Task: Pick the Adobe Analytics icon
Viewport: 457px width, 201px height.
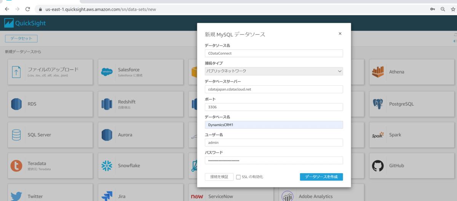Action: pyautogui.click(x=288, y=196)
